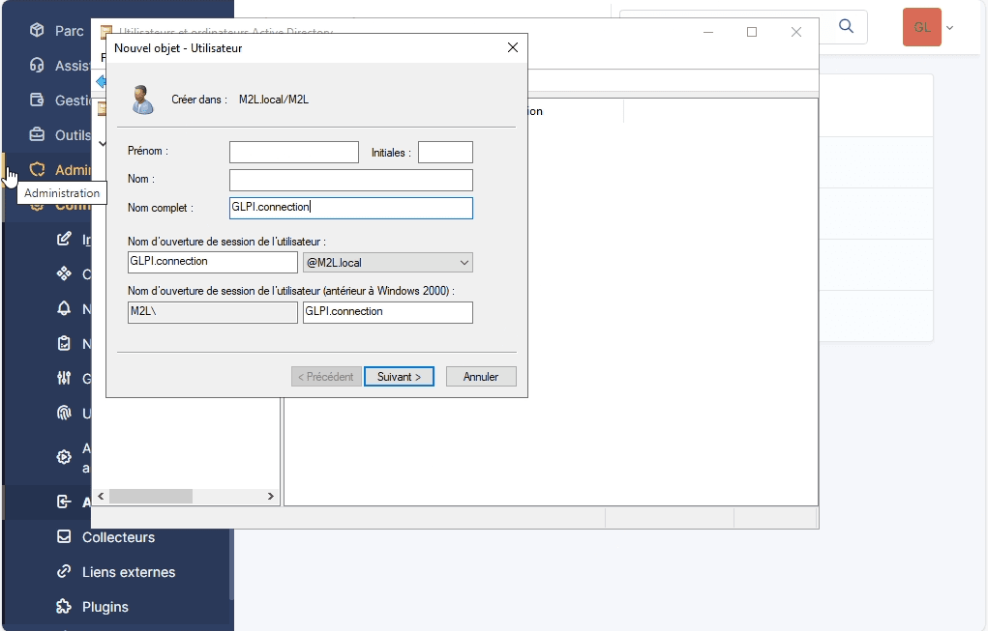Click the Parc cube icon in sidebar
This screenshot has height=631, width=988.
tap(38, 31)
